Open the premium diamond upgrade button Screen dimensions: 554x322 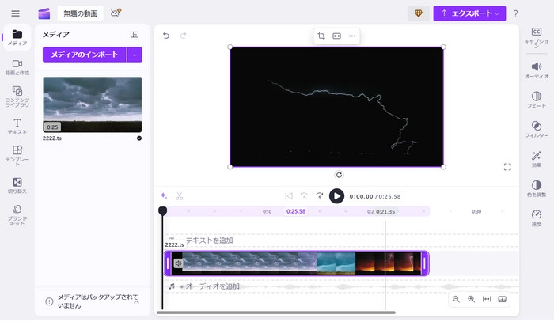pos(419,13)
